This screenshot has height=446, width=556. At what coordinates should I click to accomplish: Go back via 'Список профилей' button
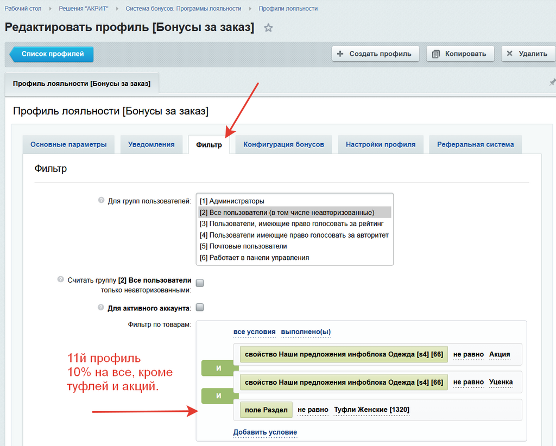pyautogui.click(x=52, y=54)
